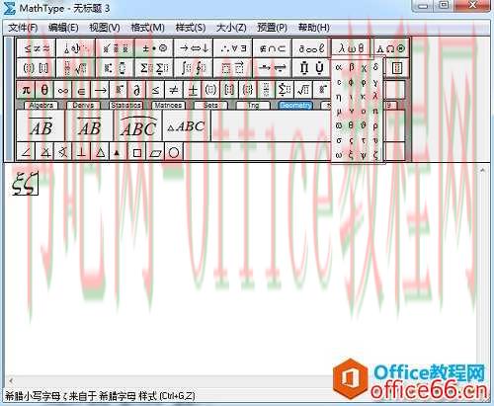Insert mu from the Greek palette
This screenshot has height=406, width=494.
click(339, 112)
